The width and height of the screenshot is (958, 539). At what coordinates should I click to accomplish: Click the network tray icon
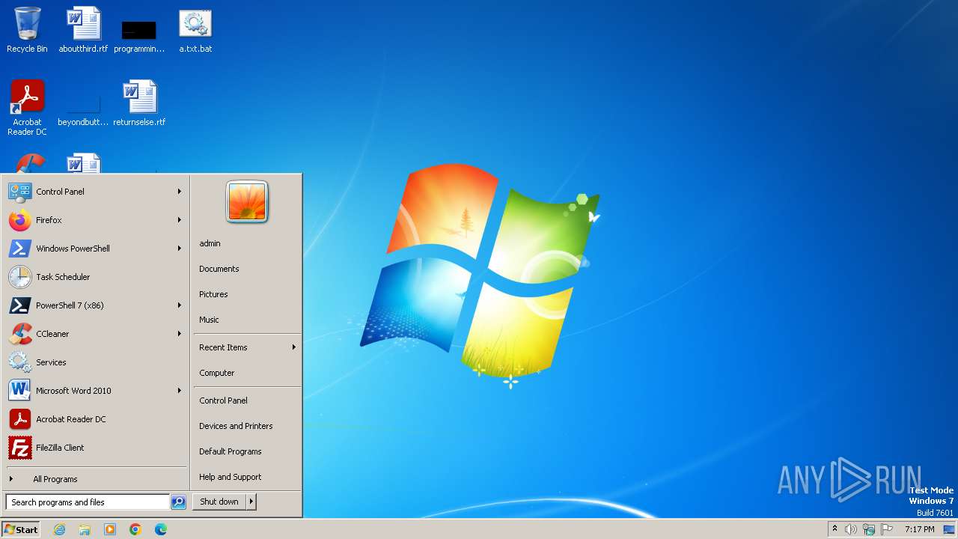pos(869,529)
